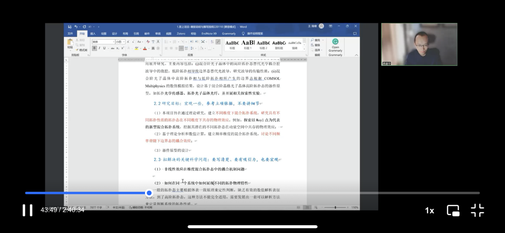Open the 插入 (Insert) ribbon tab

pos(93,33)
